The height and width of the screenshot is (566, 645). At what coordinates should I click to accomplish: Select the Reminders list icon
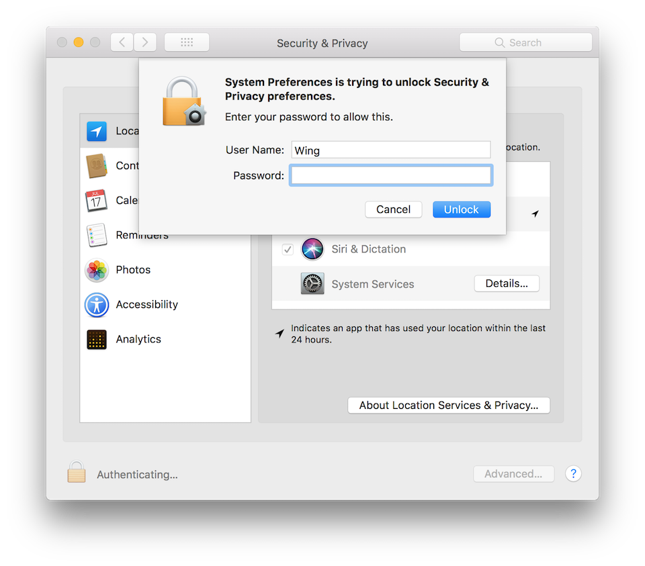coord(97,235)
